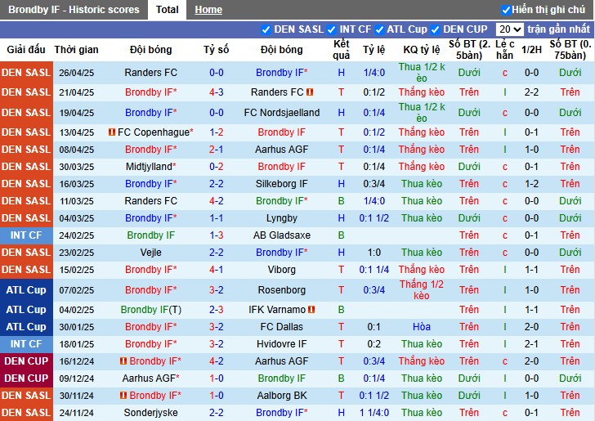Click the 1/2H column header
This screenshot has height=421, width=595.
click(531, 50)
